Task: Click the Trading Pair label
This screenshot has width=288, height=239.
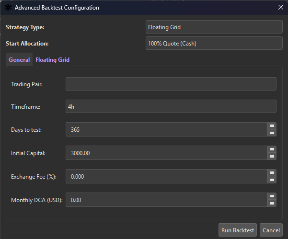Action: (x=27, y=84)
